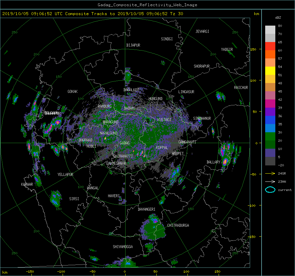295x276 pixels.
Task: Click the NARAGUND city label
Action: point(111,122)
